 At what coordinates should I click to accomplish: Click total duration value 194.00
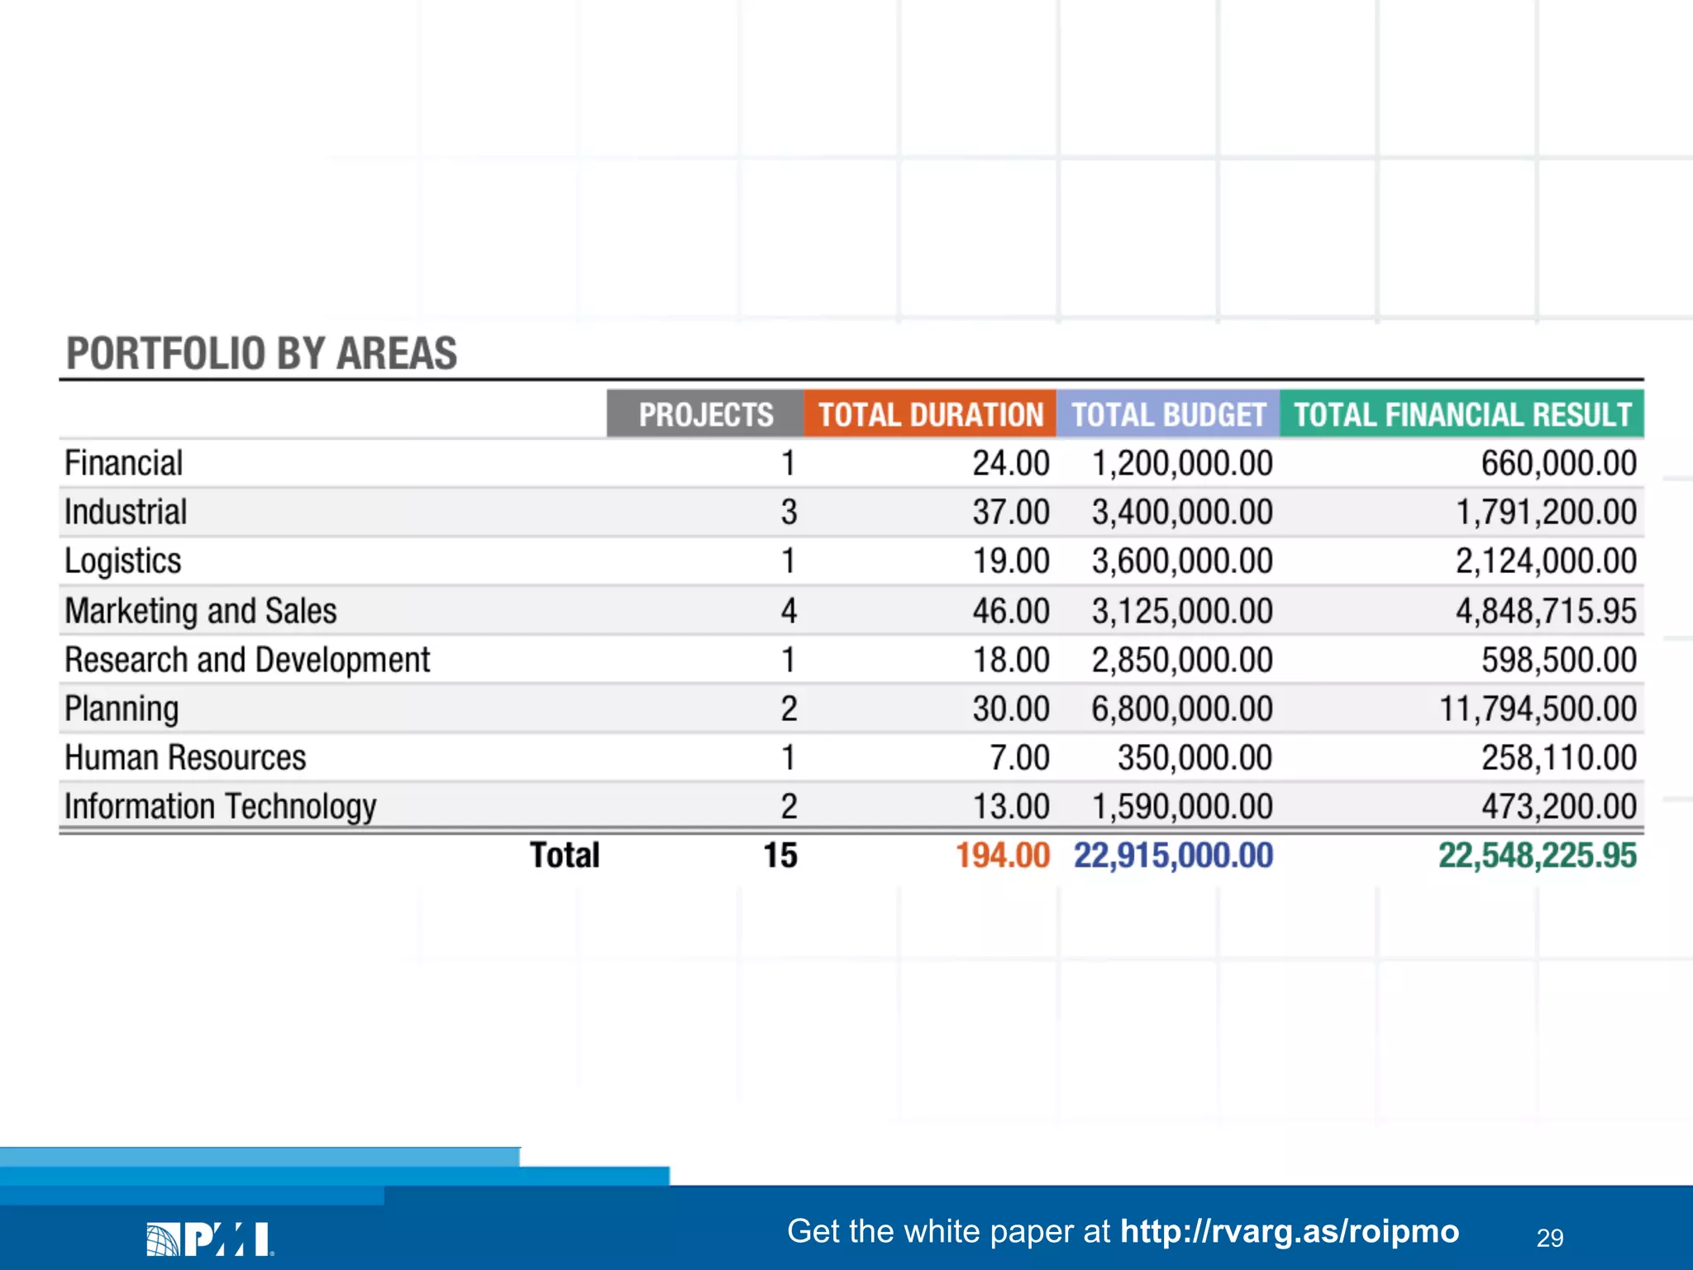click(1002, 855)
